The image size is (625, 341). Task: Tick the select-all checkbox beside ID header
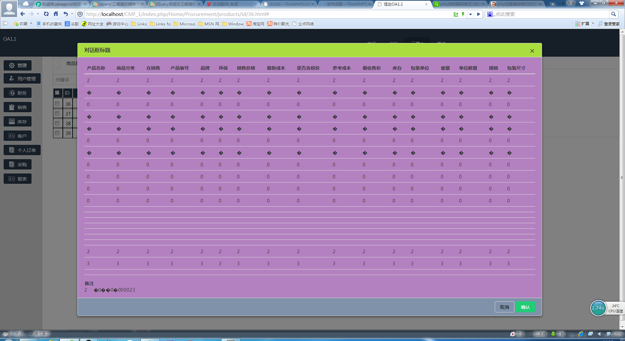(57, 93)
